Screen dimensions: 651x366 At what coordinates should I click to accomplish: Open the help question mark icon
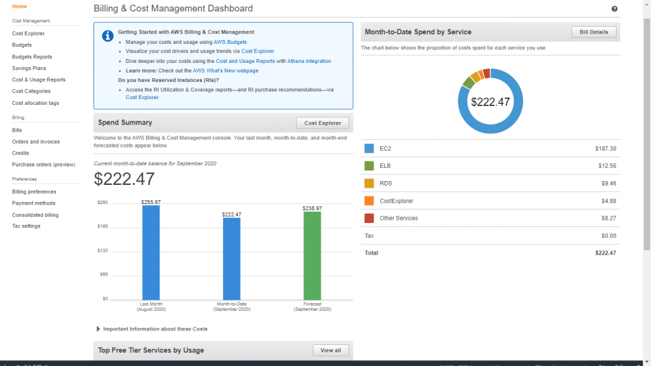[x=614, y=9]
